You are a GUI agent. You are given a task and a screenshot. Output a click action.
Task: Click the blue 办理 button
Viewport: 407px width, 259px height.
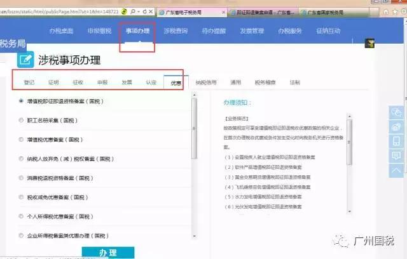108,253
